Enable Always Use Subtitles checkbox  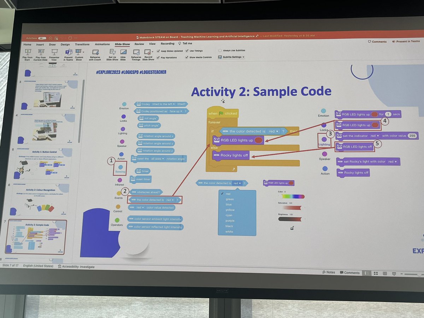pos(220,51)
